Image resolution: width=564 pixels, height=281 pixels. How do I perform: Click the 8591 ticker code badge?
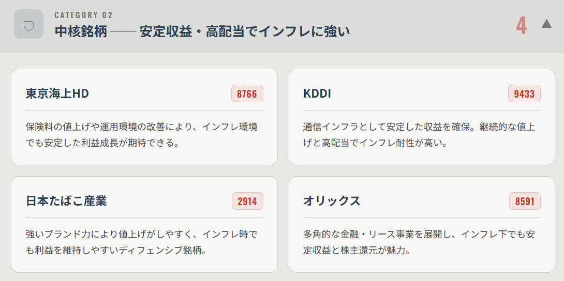pos(524,201)
